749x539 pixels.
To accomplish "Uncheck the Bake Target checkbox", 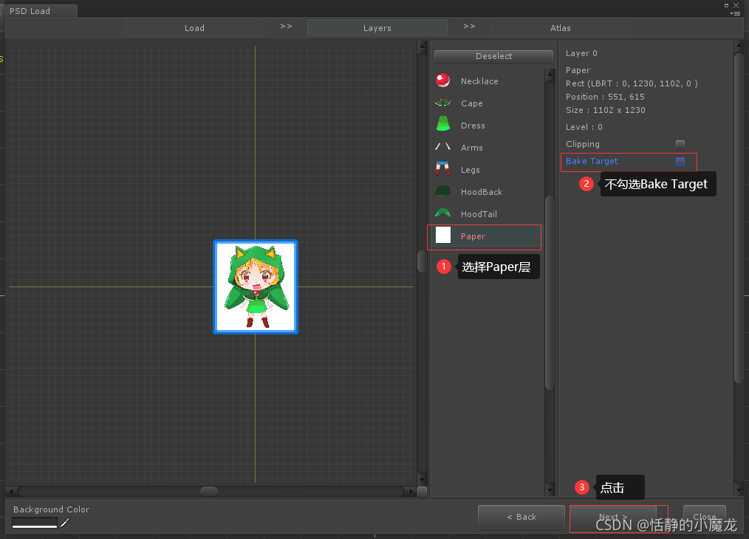I will click(680, 162).
